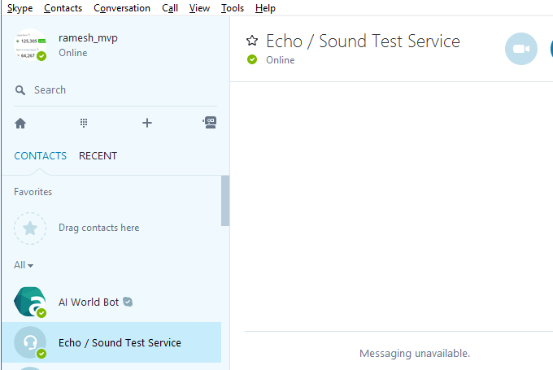553x370 pixels.
Task: Click 'Drag contacts here' text
Action: coord(99,228)
